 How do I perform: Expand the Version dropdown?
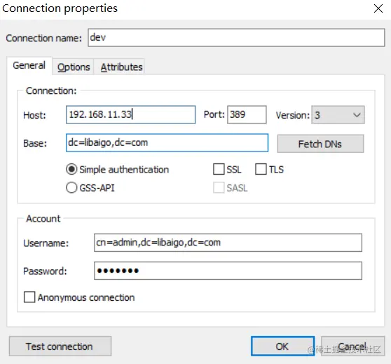pyautogui.click(x=338, y=115)
